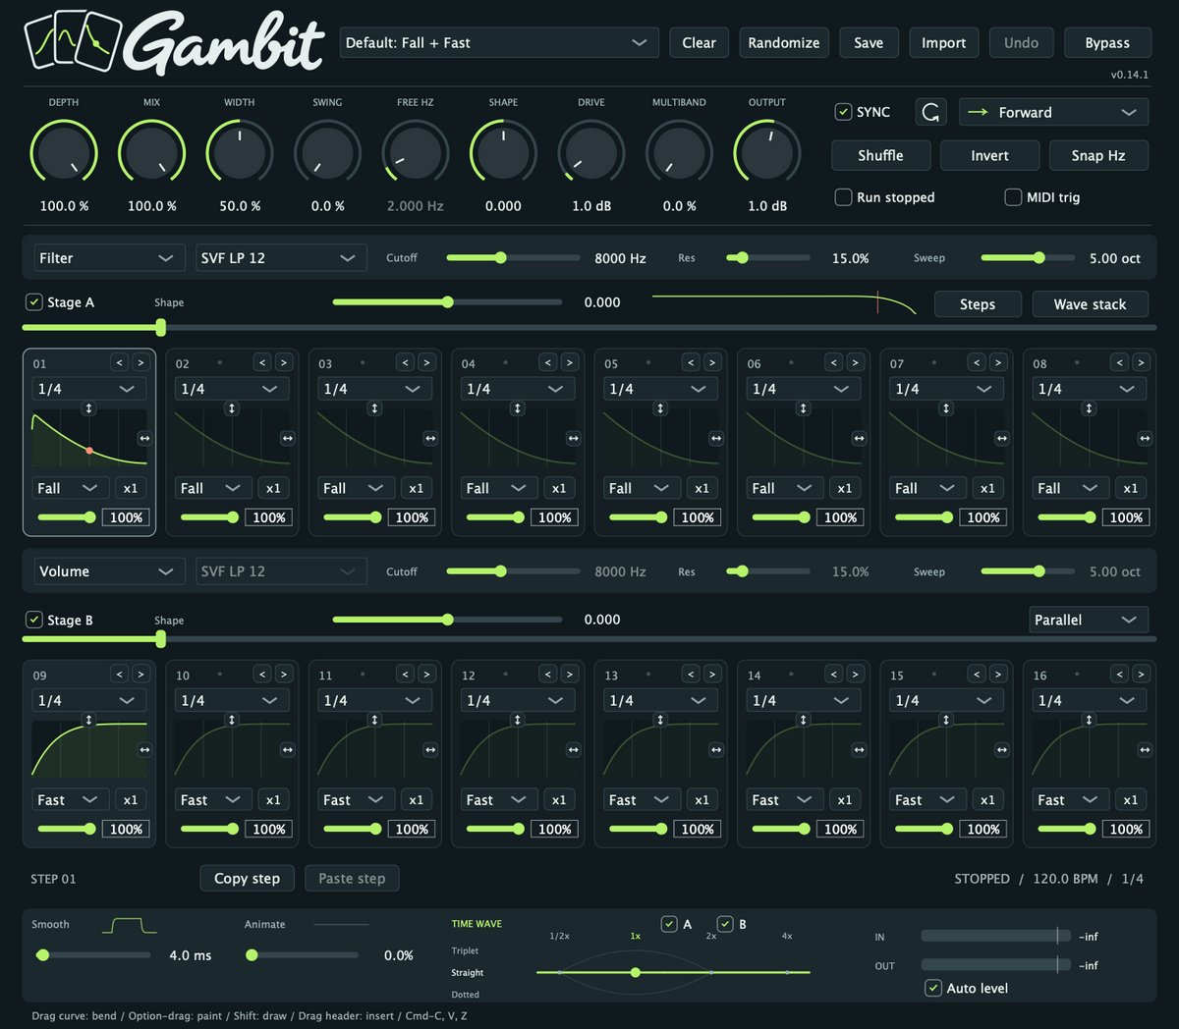
Task: Click the DEPTH knob
Action: tap(64, 153)
